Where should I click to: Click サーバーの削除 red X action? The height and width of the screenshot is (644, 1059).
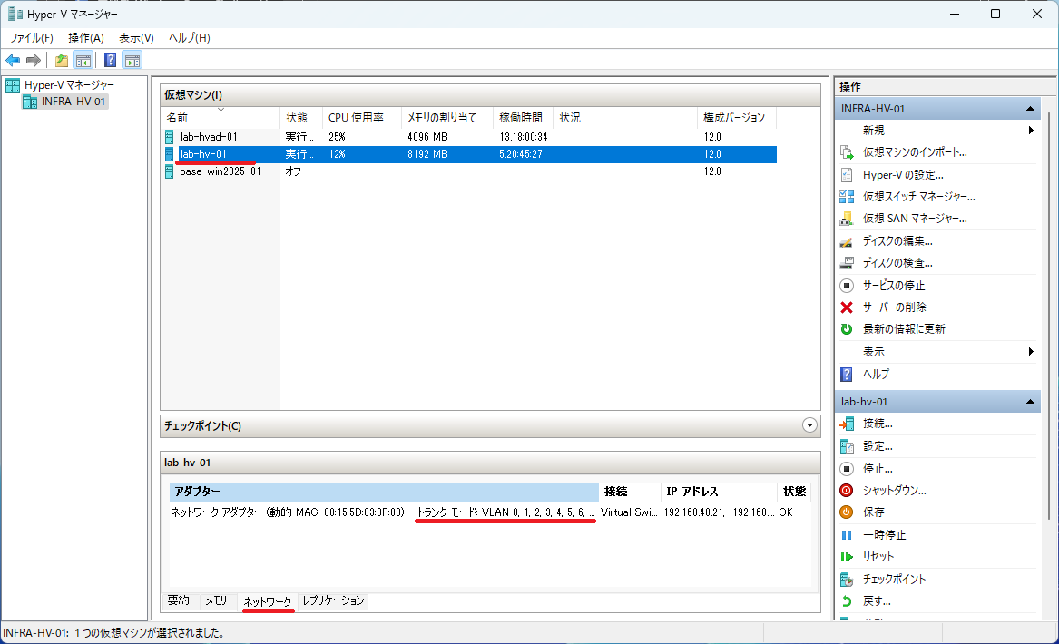(894, 307)
